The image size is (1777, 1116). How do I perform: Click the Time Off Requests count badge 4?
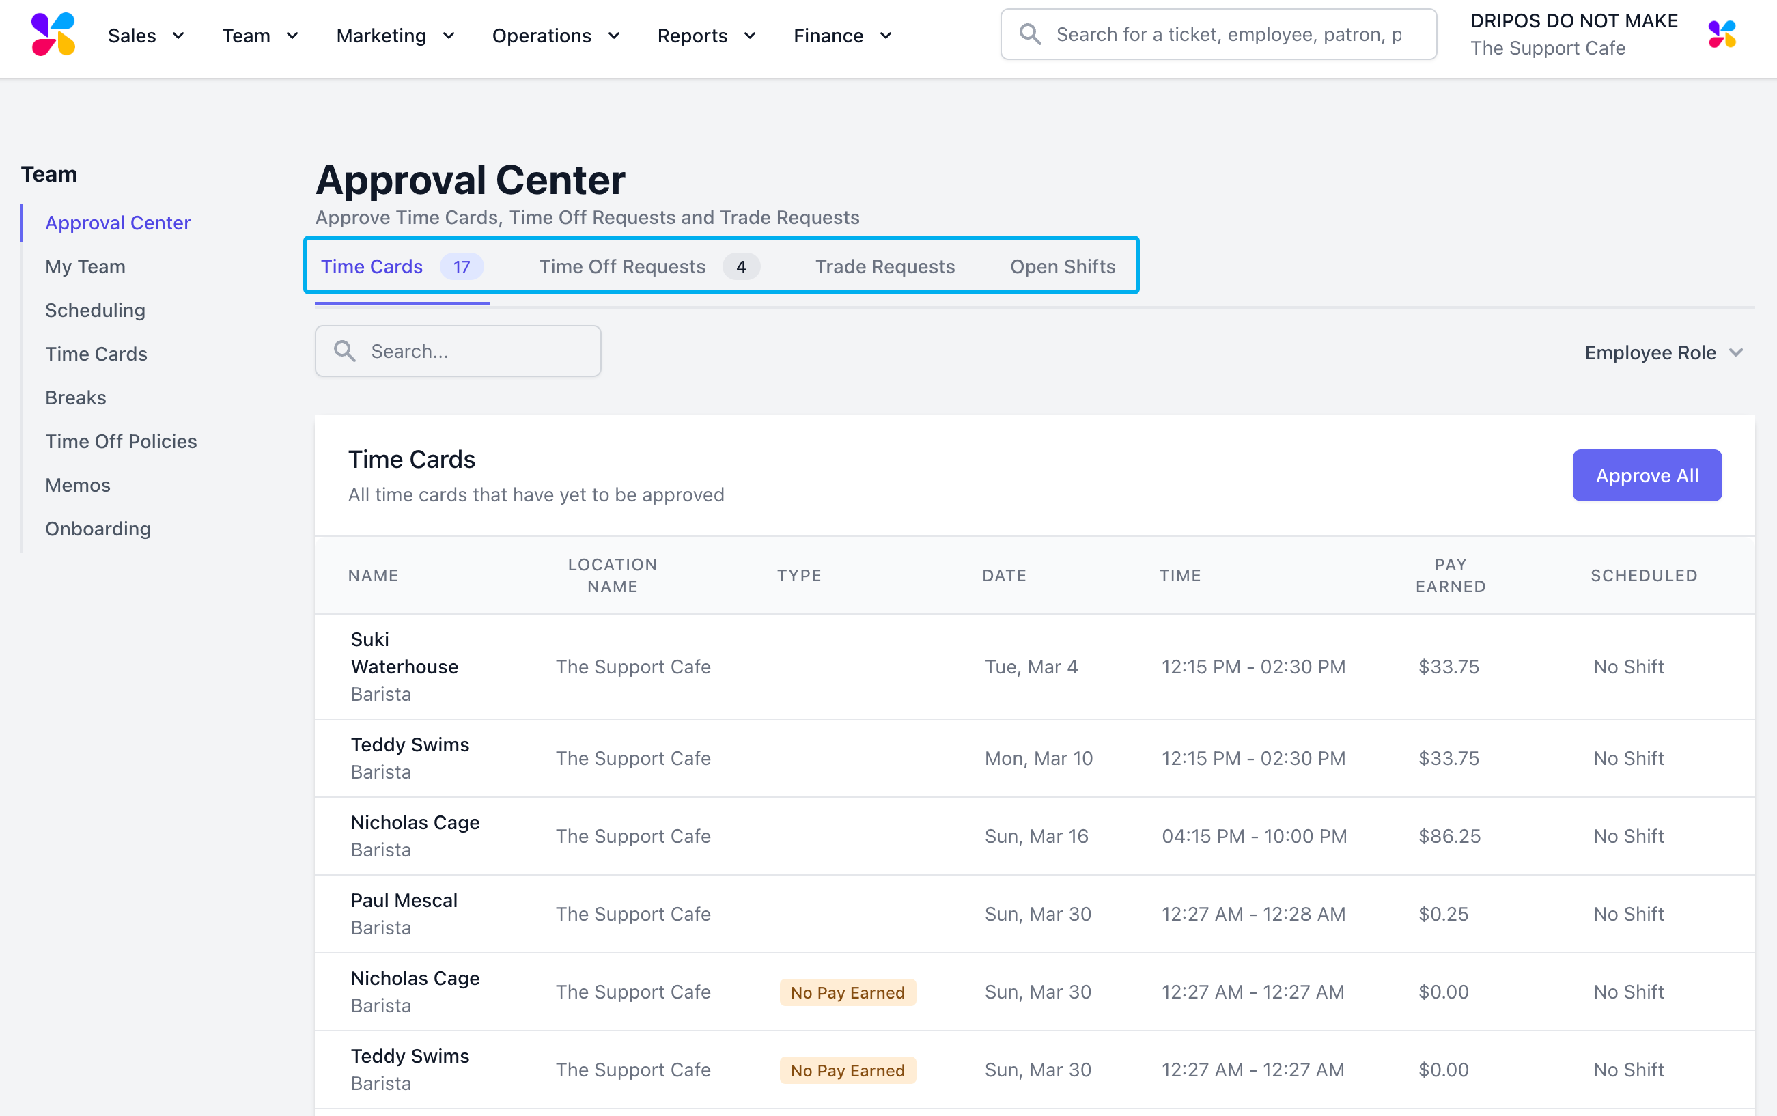click(x=740, y=266)
